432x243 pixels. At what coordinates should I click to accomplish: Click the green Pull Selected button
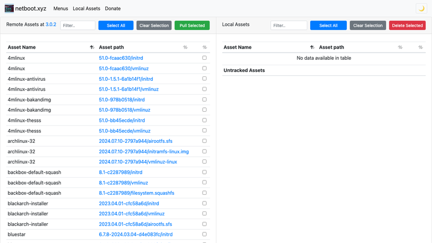192,25
